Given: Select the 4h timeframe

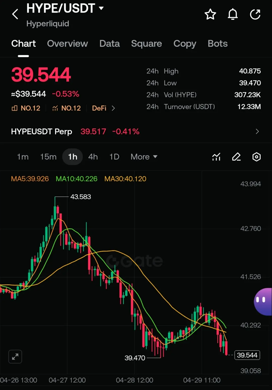Looking at the screenshot, I should click(x=93, y=157).
